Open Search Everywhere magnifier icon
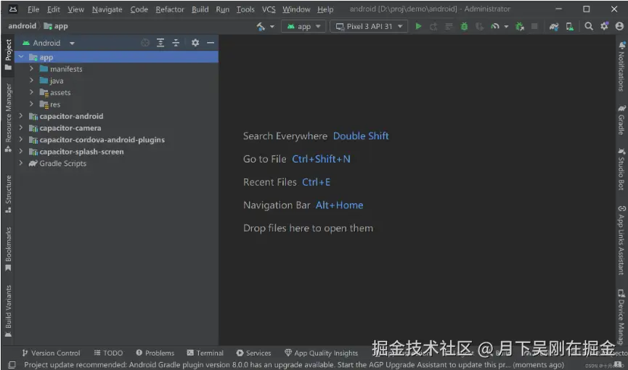The height and width of the screenshot is (370, 628). (x=588, y=26)
